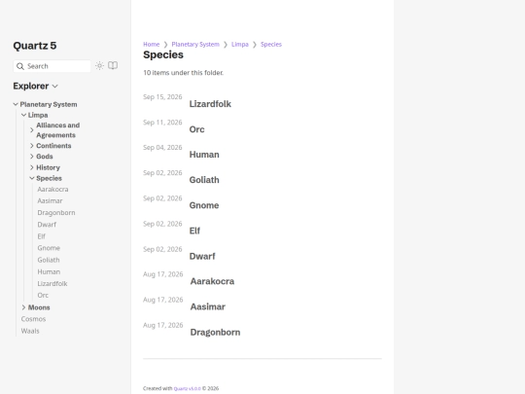Collapse the Planetary System folder
Image resolution: width=525 pixels, height=394 pixels.
click(16, 104)
